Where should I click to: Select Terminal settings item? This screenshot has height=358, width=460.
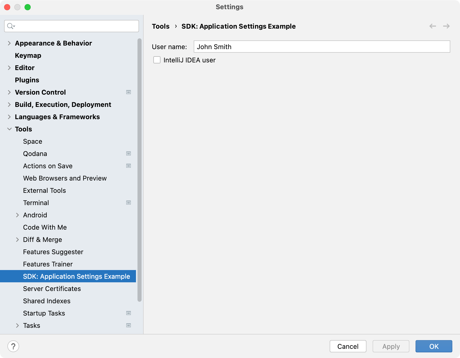(x=36, y=203)
